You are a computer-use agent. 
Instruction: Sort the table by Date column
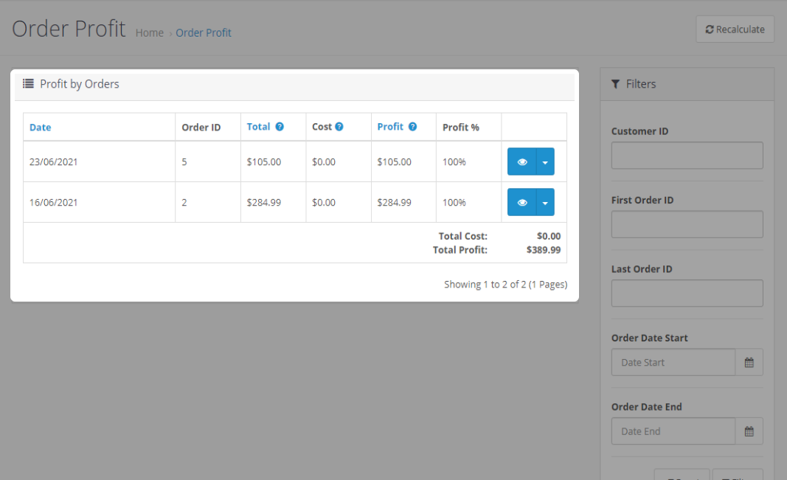[x=41, y=128]
